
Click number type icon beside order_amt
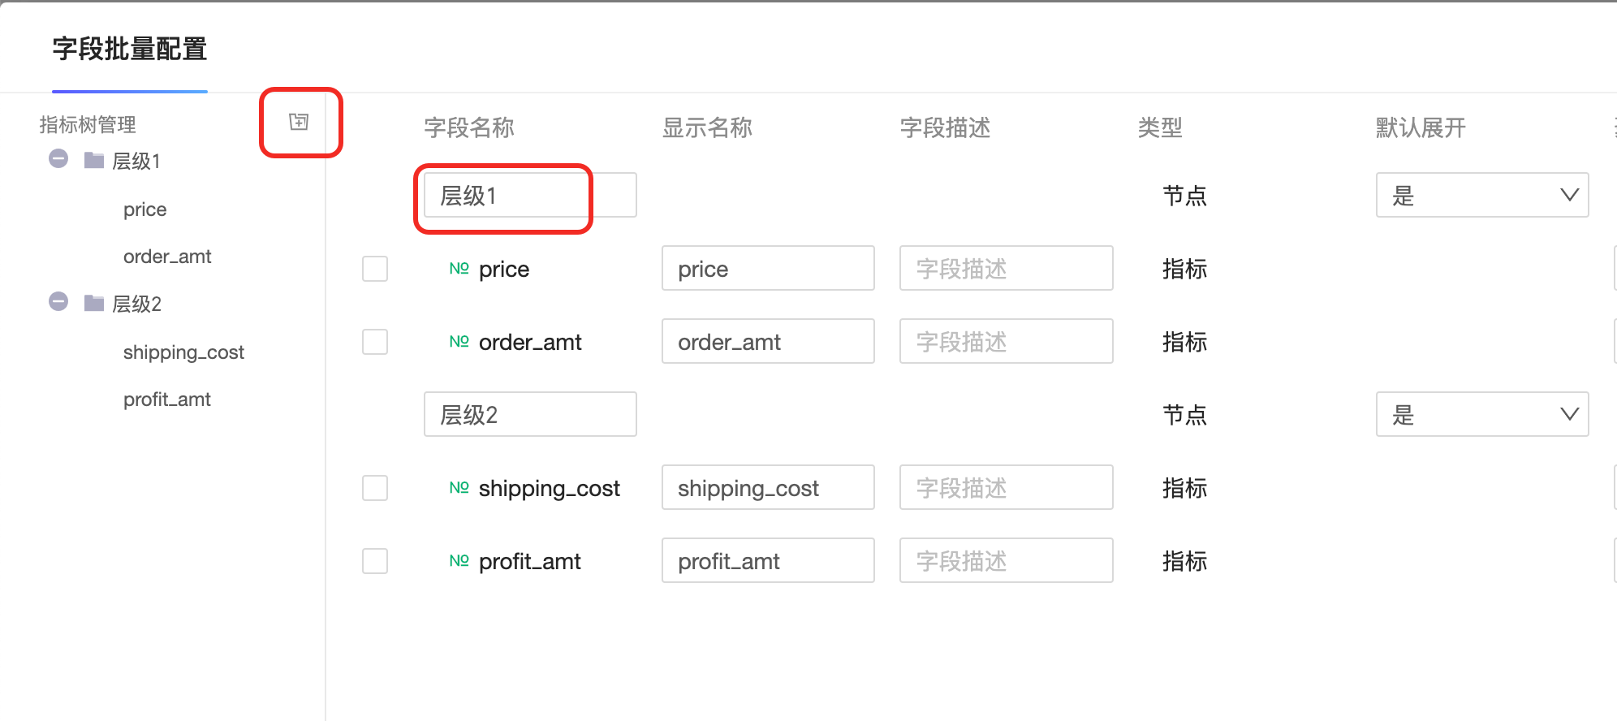(x=459, y=342)
